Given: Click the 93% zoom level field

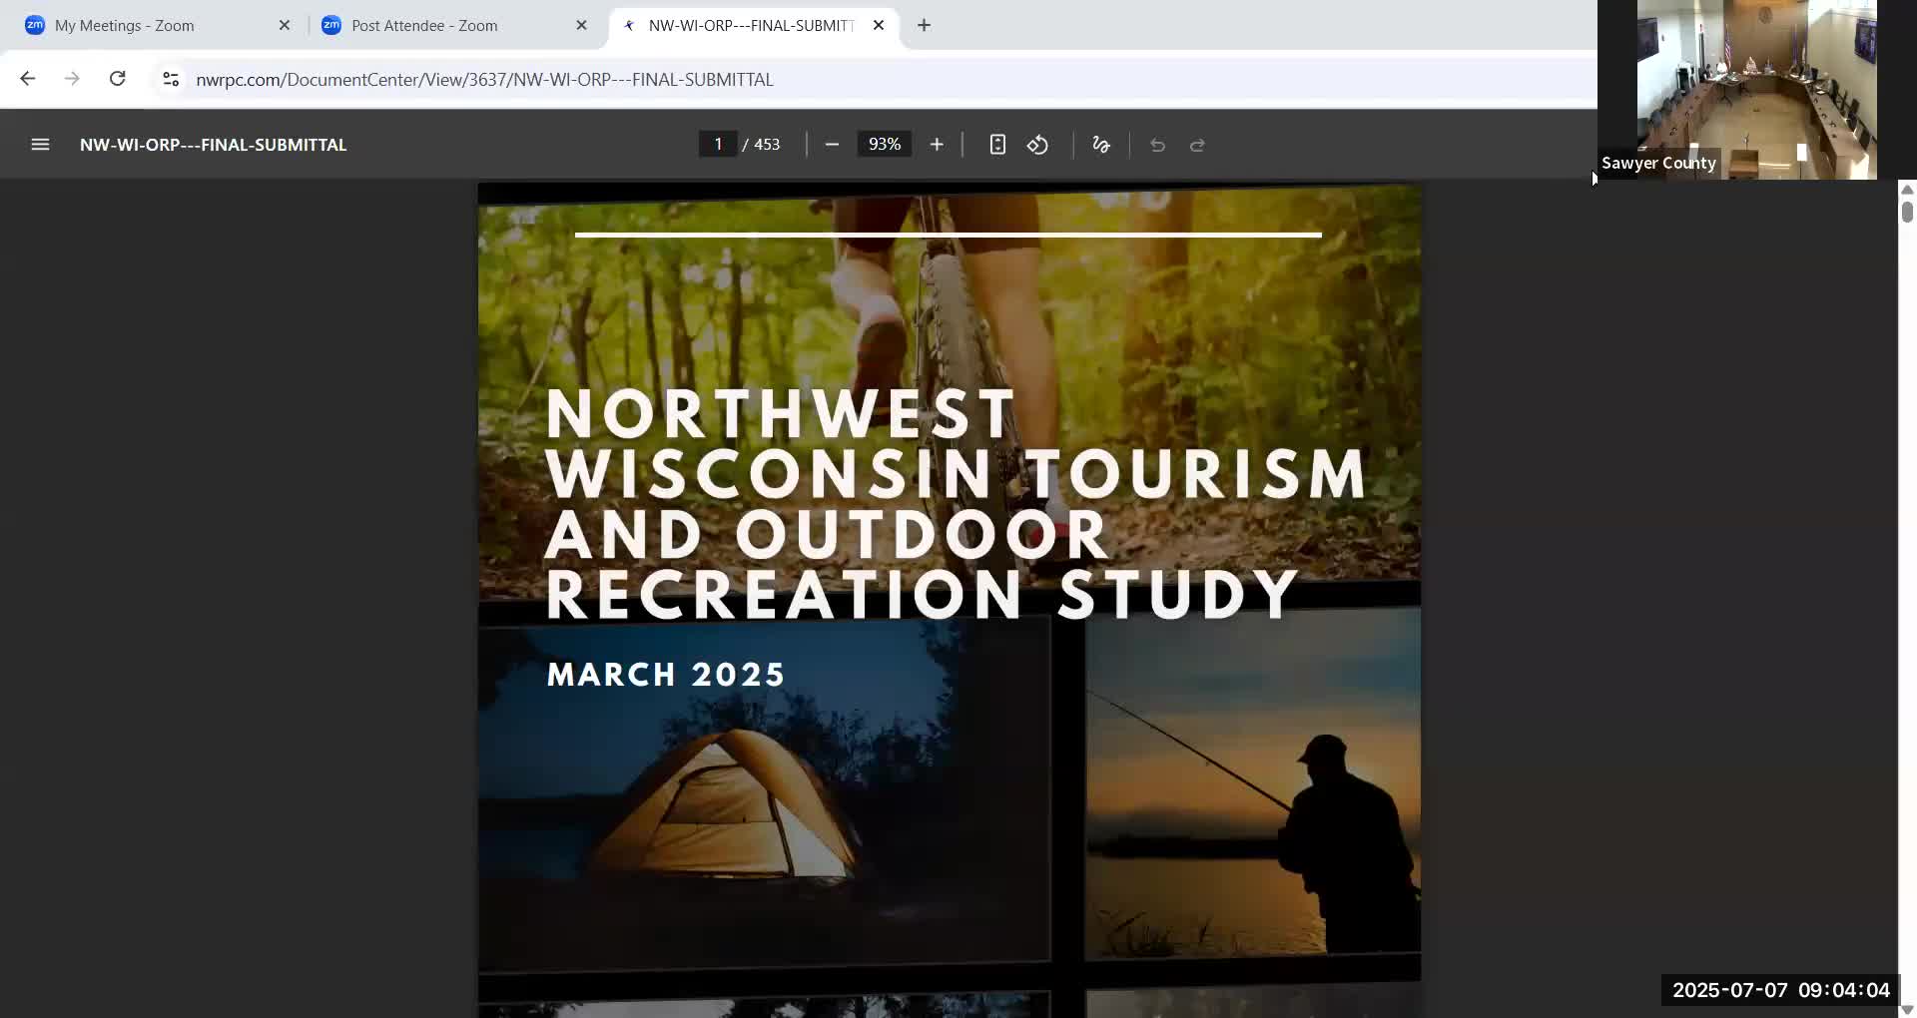Looking at the screenshot, I should click(884, 145).
